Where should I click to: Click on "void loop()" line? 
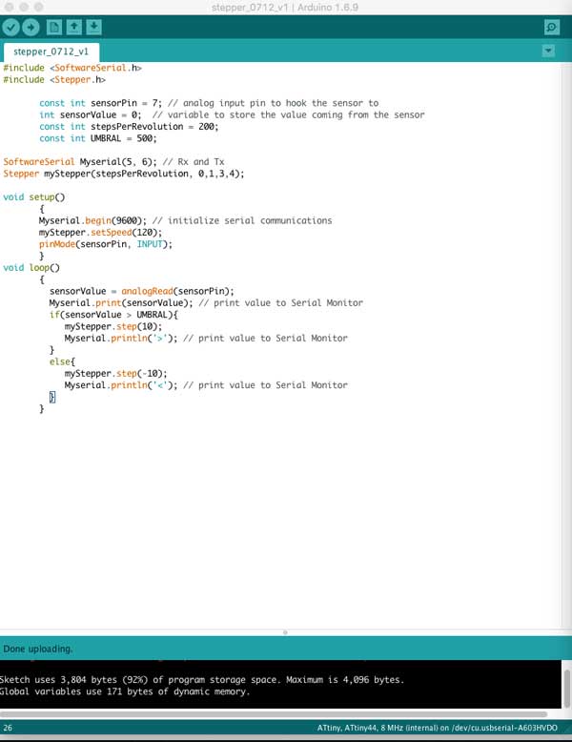[31, 267]
